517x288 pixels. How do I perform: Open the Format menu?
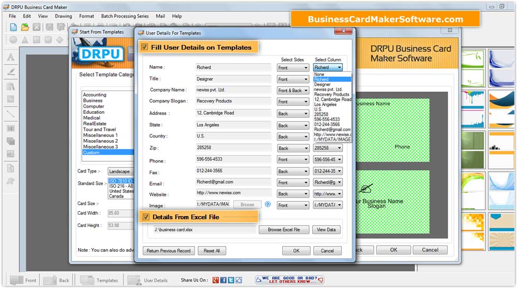pyautogui.click(x=86, y=16)
